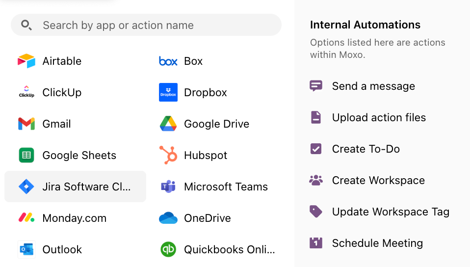Choose the Google Sheets icon
Image resolution: width=470 pixels, height=267 pixels.
click(26, 155)
